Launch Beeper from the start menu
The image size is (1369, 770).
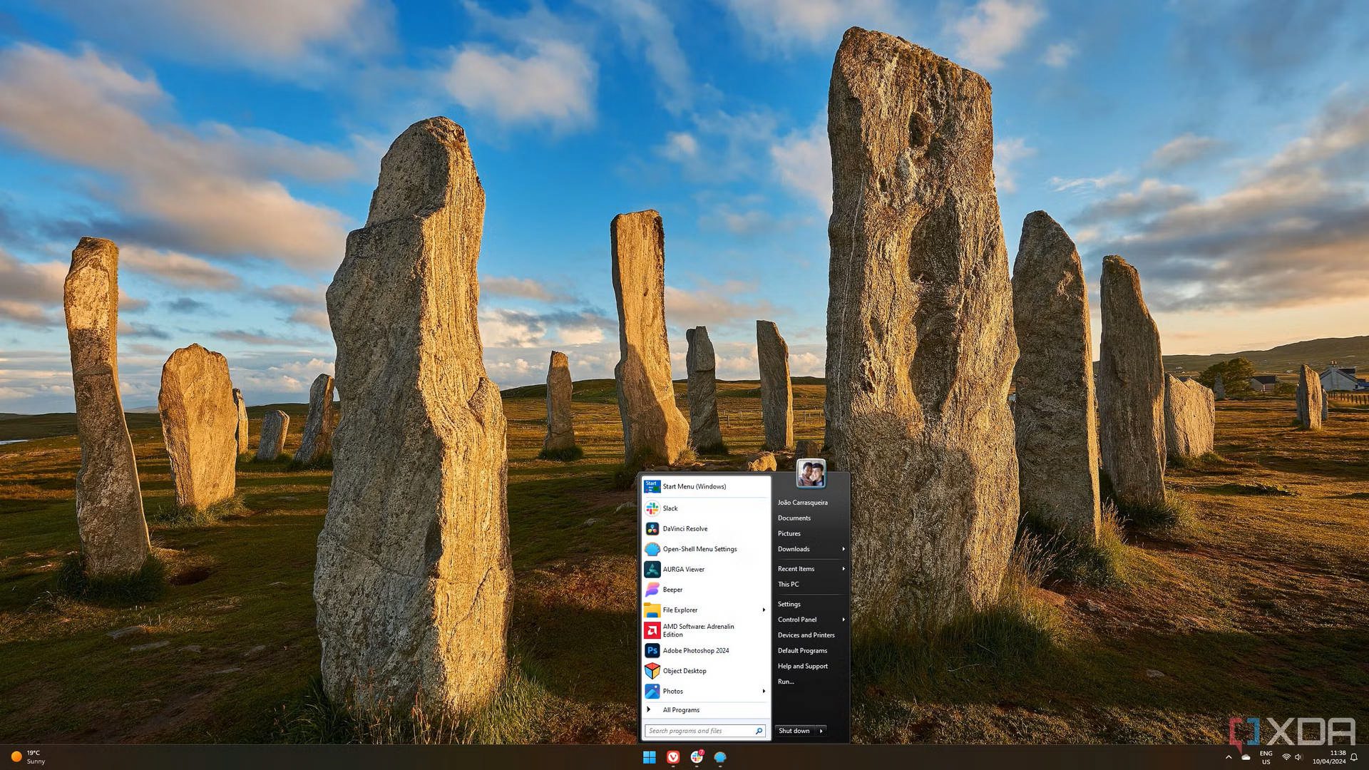tap(672, 590)
